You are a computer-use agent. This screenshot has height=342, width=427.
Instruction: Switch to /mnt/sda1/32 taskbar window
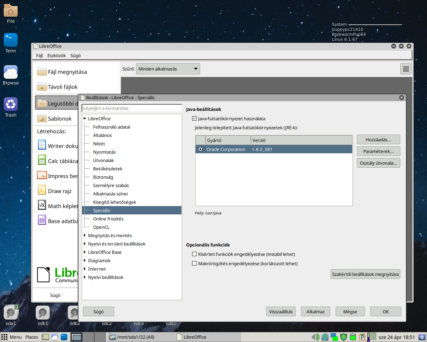pos(140,337)
